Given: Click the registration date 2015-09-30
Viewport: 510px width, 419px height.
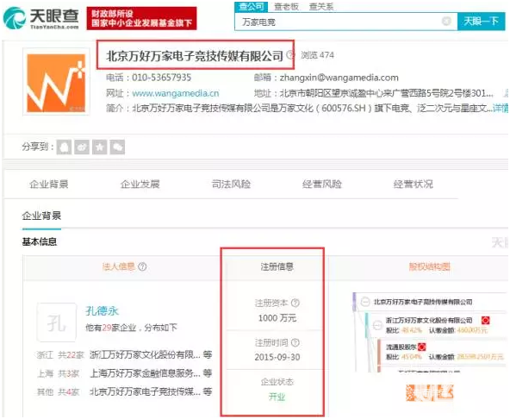Looking at the screenshot, I should [x=277, y=357].
